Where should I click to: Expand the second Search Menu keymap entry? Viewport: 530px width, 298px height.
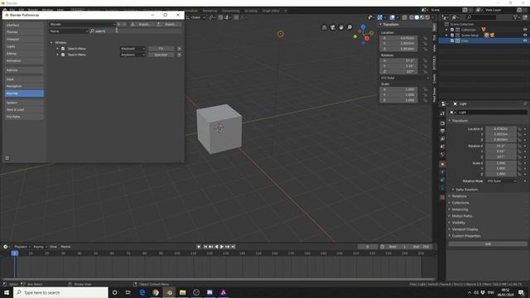pyautogui.click(x=57, y=55)
